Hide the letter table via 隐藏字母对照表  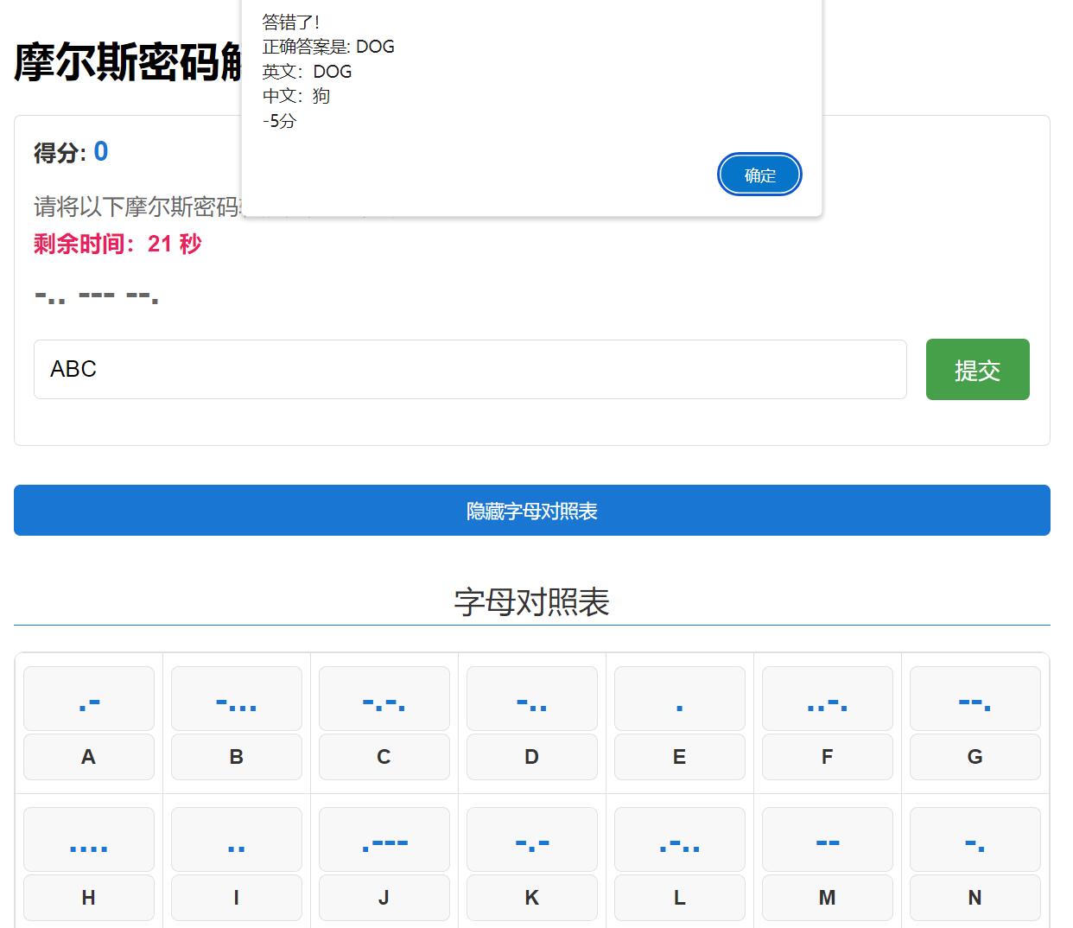(532, 511)
